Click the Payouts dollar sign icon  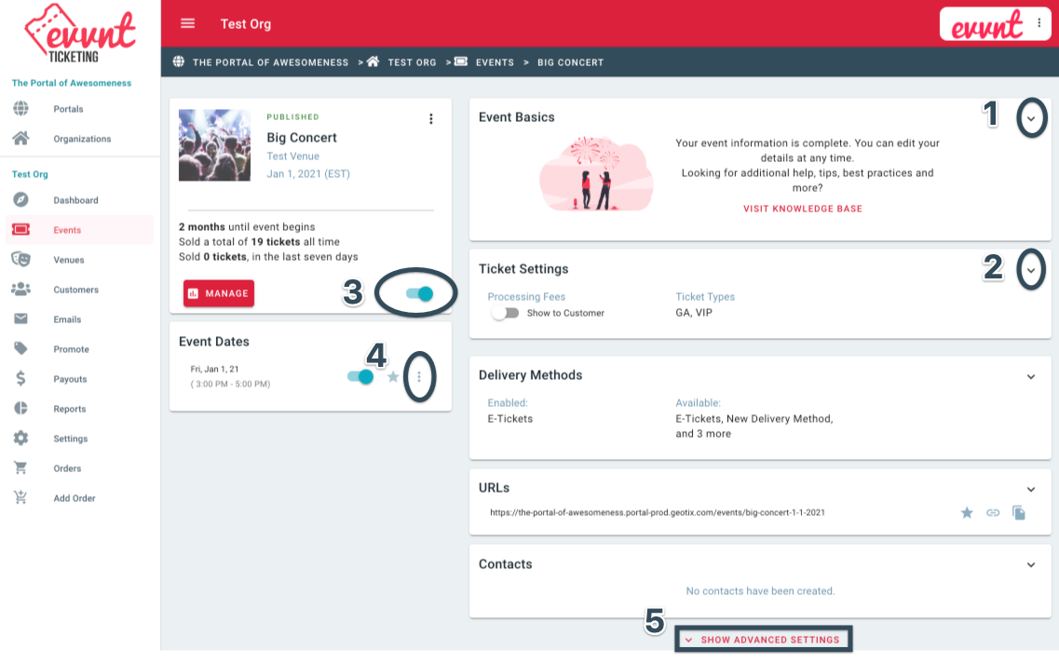[20, 378]
